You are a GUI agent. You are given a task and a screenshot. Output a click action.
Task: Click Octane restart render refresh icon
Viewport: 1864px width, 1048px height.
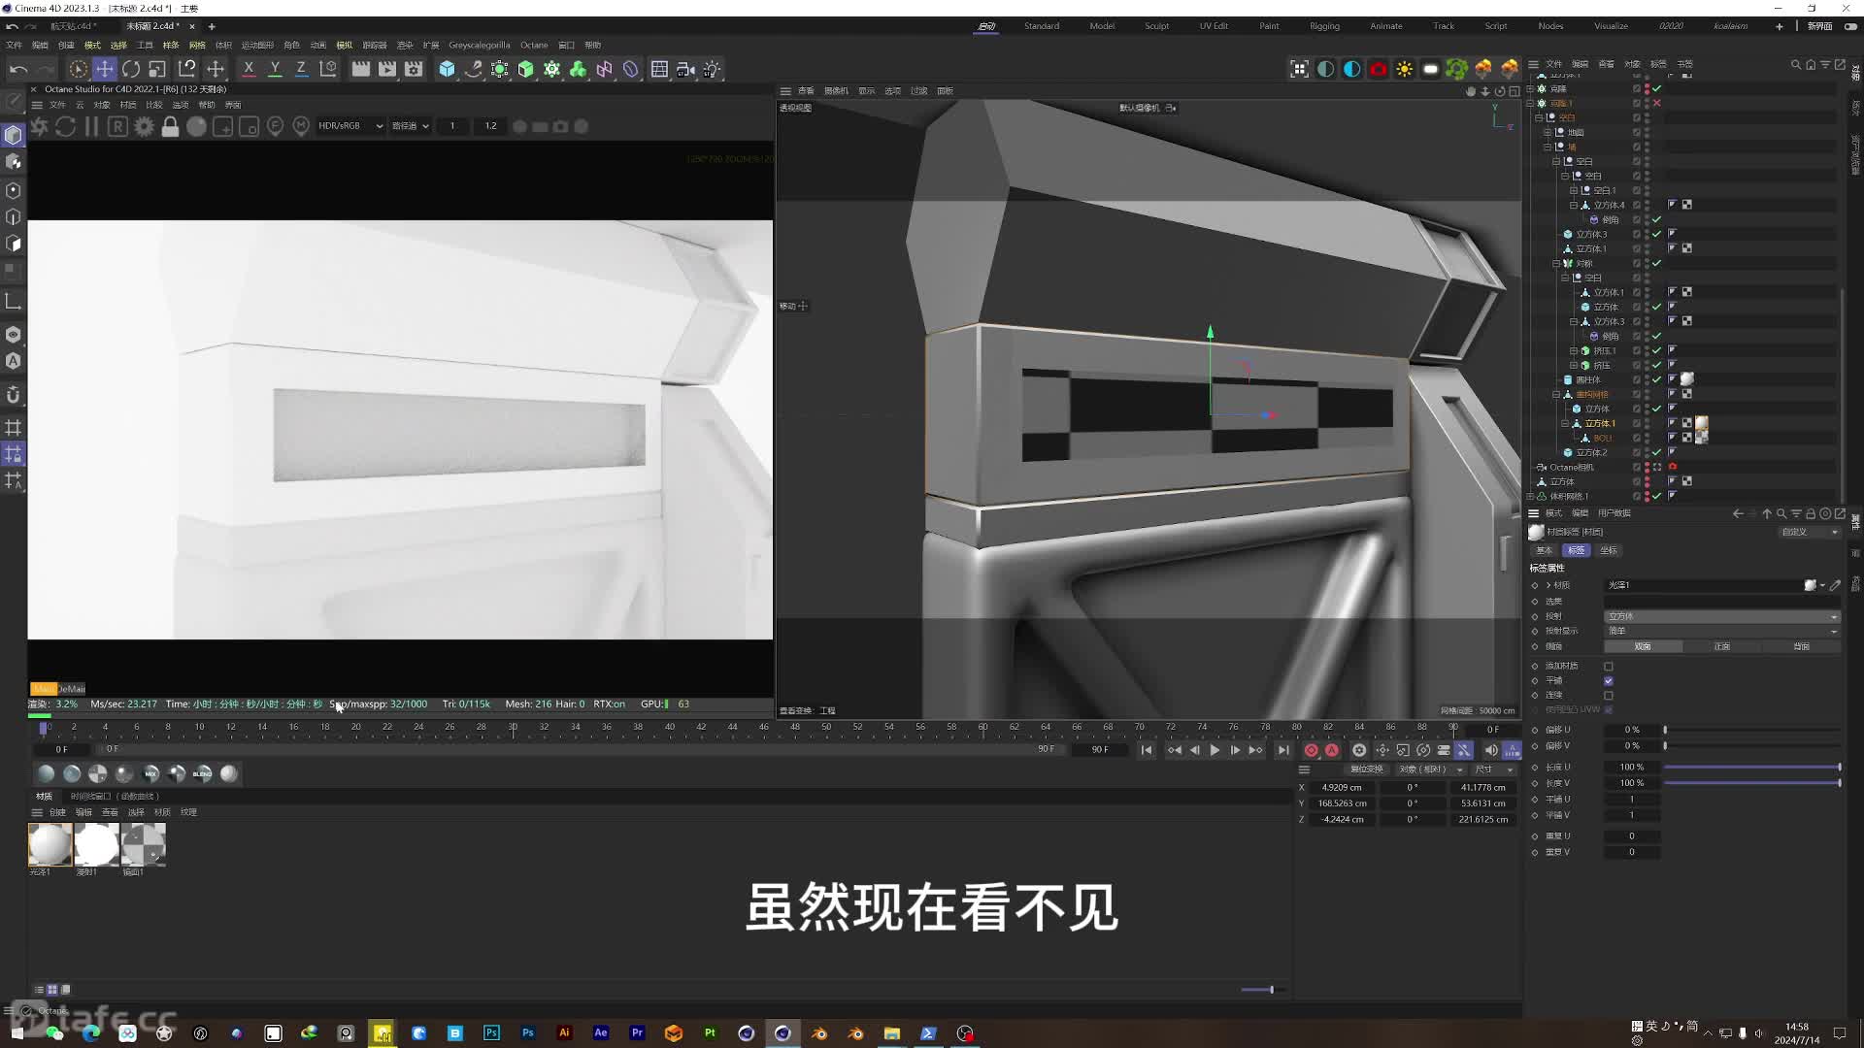tap(65, 126)
